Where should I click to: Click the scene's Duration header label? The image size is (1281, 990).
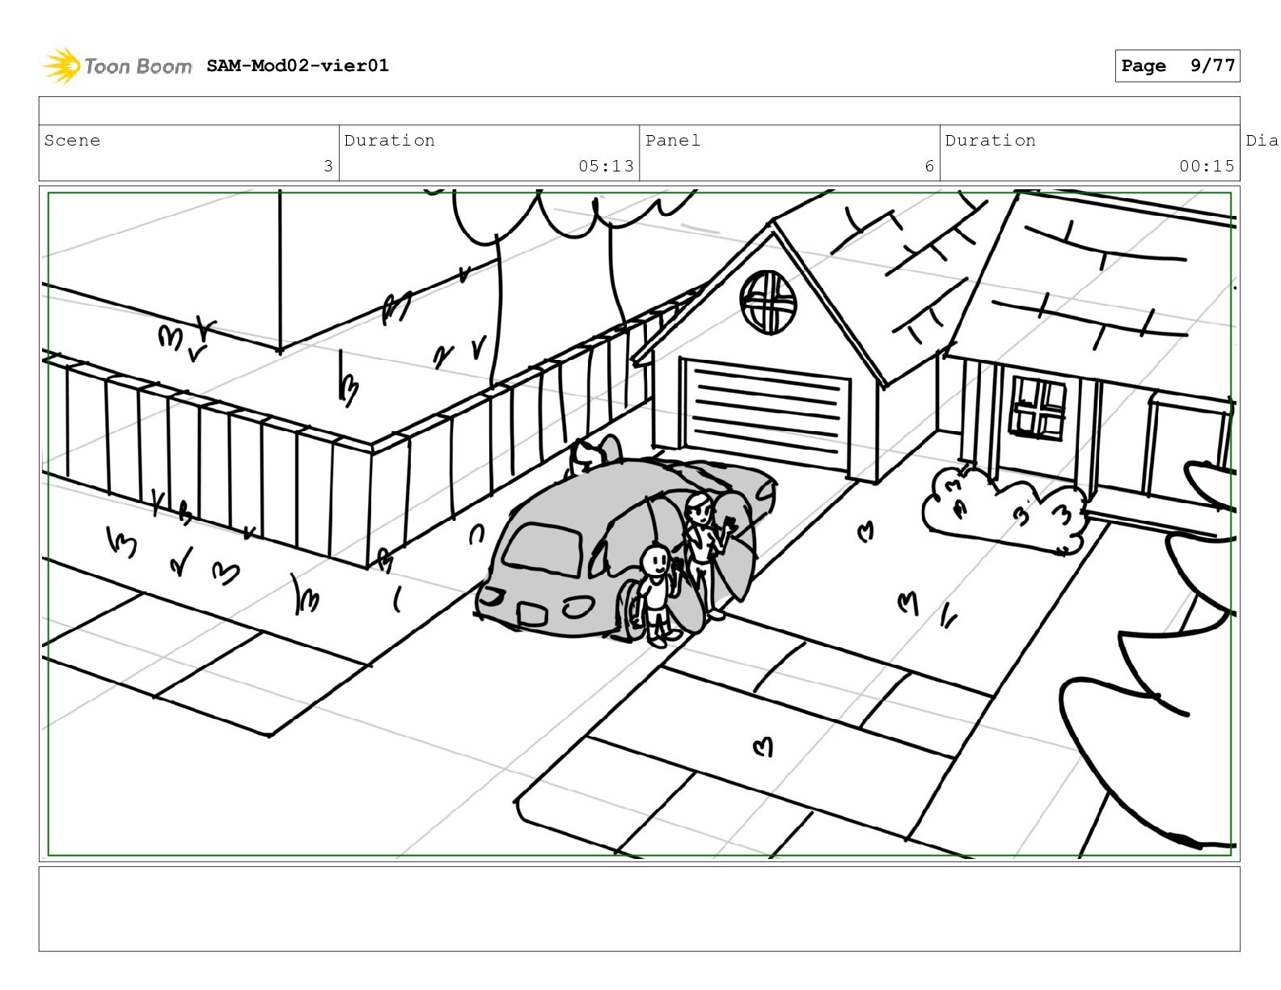pos(389,141)
